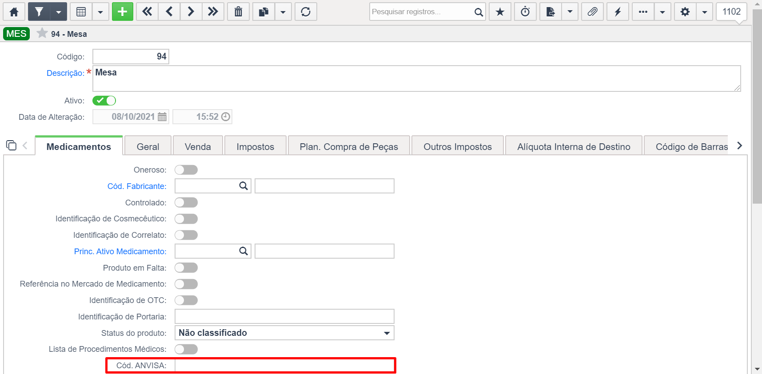Click the Descrição text area
This screenshot has width=762, height=374.
(416, 79)
